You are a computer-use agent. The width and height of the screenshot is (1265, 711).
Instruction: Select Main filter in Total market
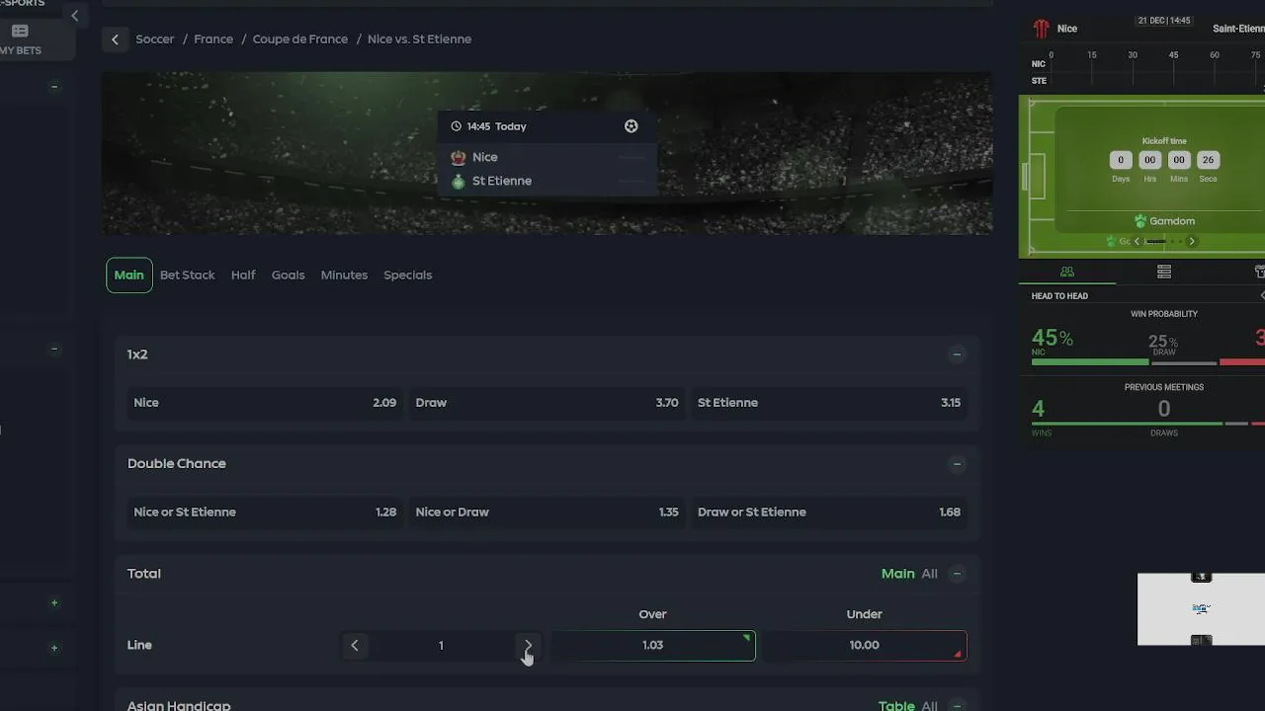coord(897,574)
